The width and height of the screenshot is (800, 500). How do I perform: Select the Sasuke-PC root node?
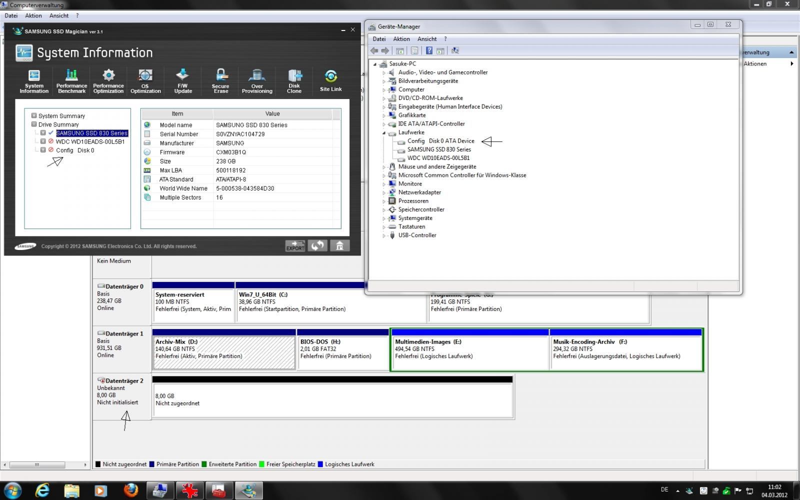[x=402, y=63]
